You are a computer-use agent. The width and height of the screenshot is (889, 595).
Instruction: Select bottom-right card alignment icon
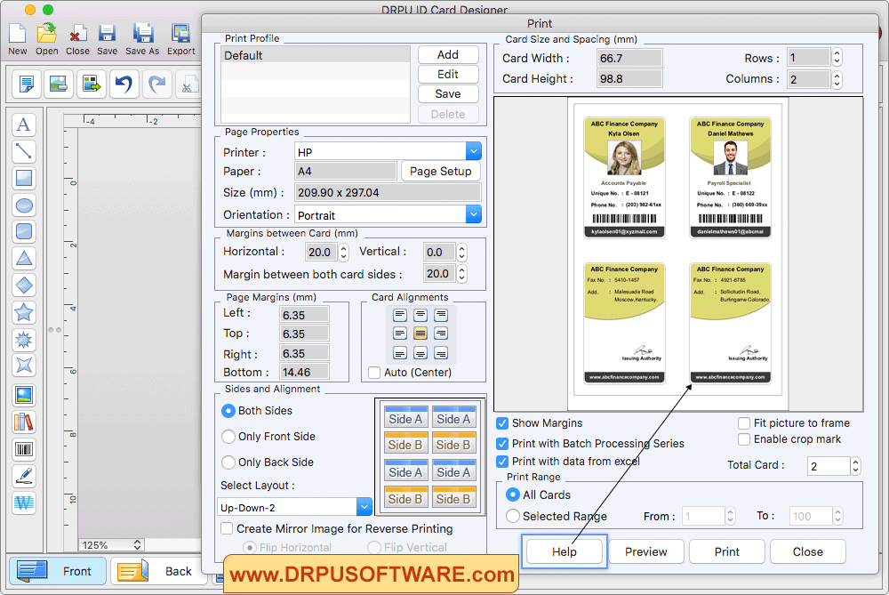click(x=441, y=353)
